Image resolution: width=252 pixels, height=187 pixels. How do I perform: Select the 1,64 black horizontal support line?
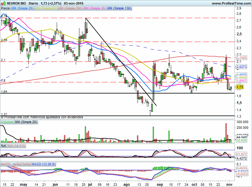pyautogui.click(x=117, y=93)
